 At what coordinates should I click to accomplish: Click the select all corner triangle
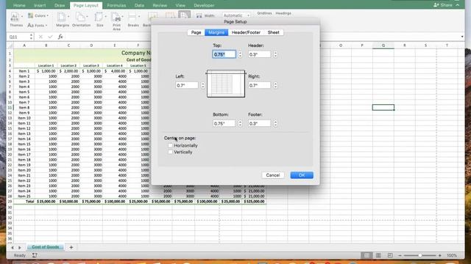[10, 45]
